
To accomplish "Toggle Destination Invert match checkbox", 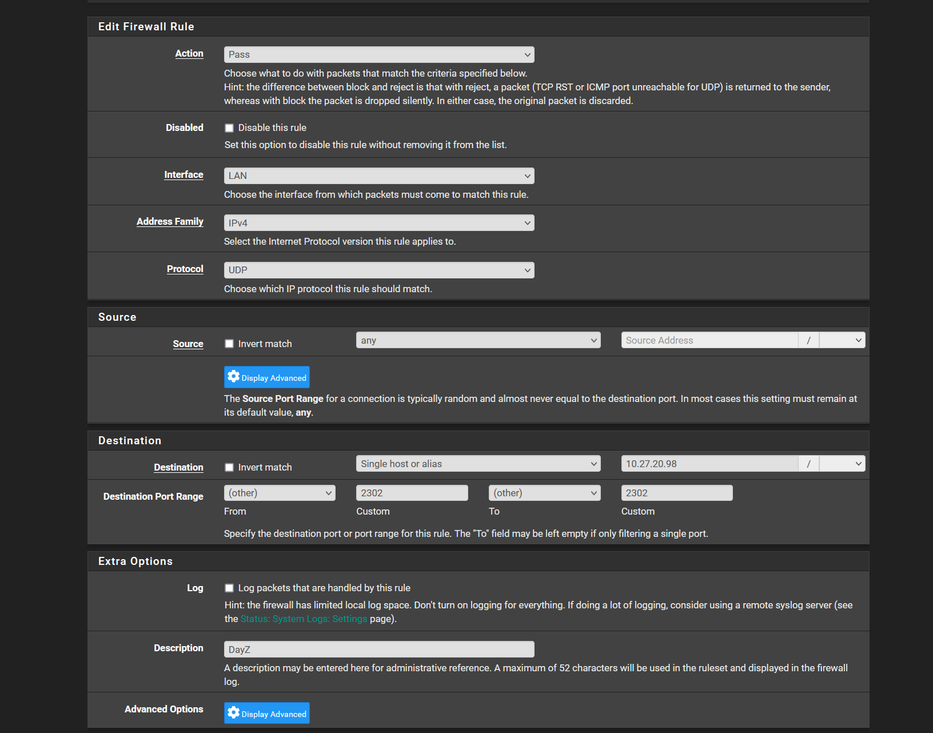I will pyautogui.click(x=229, y=467).
